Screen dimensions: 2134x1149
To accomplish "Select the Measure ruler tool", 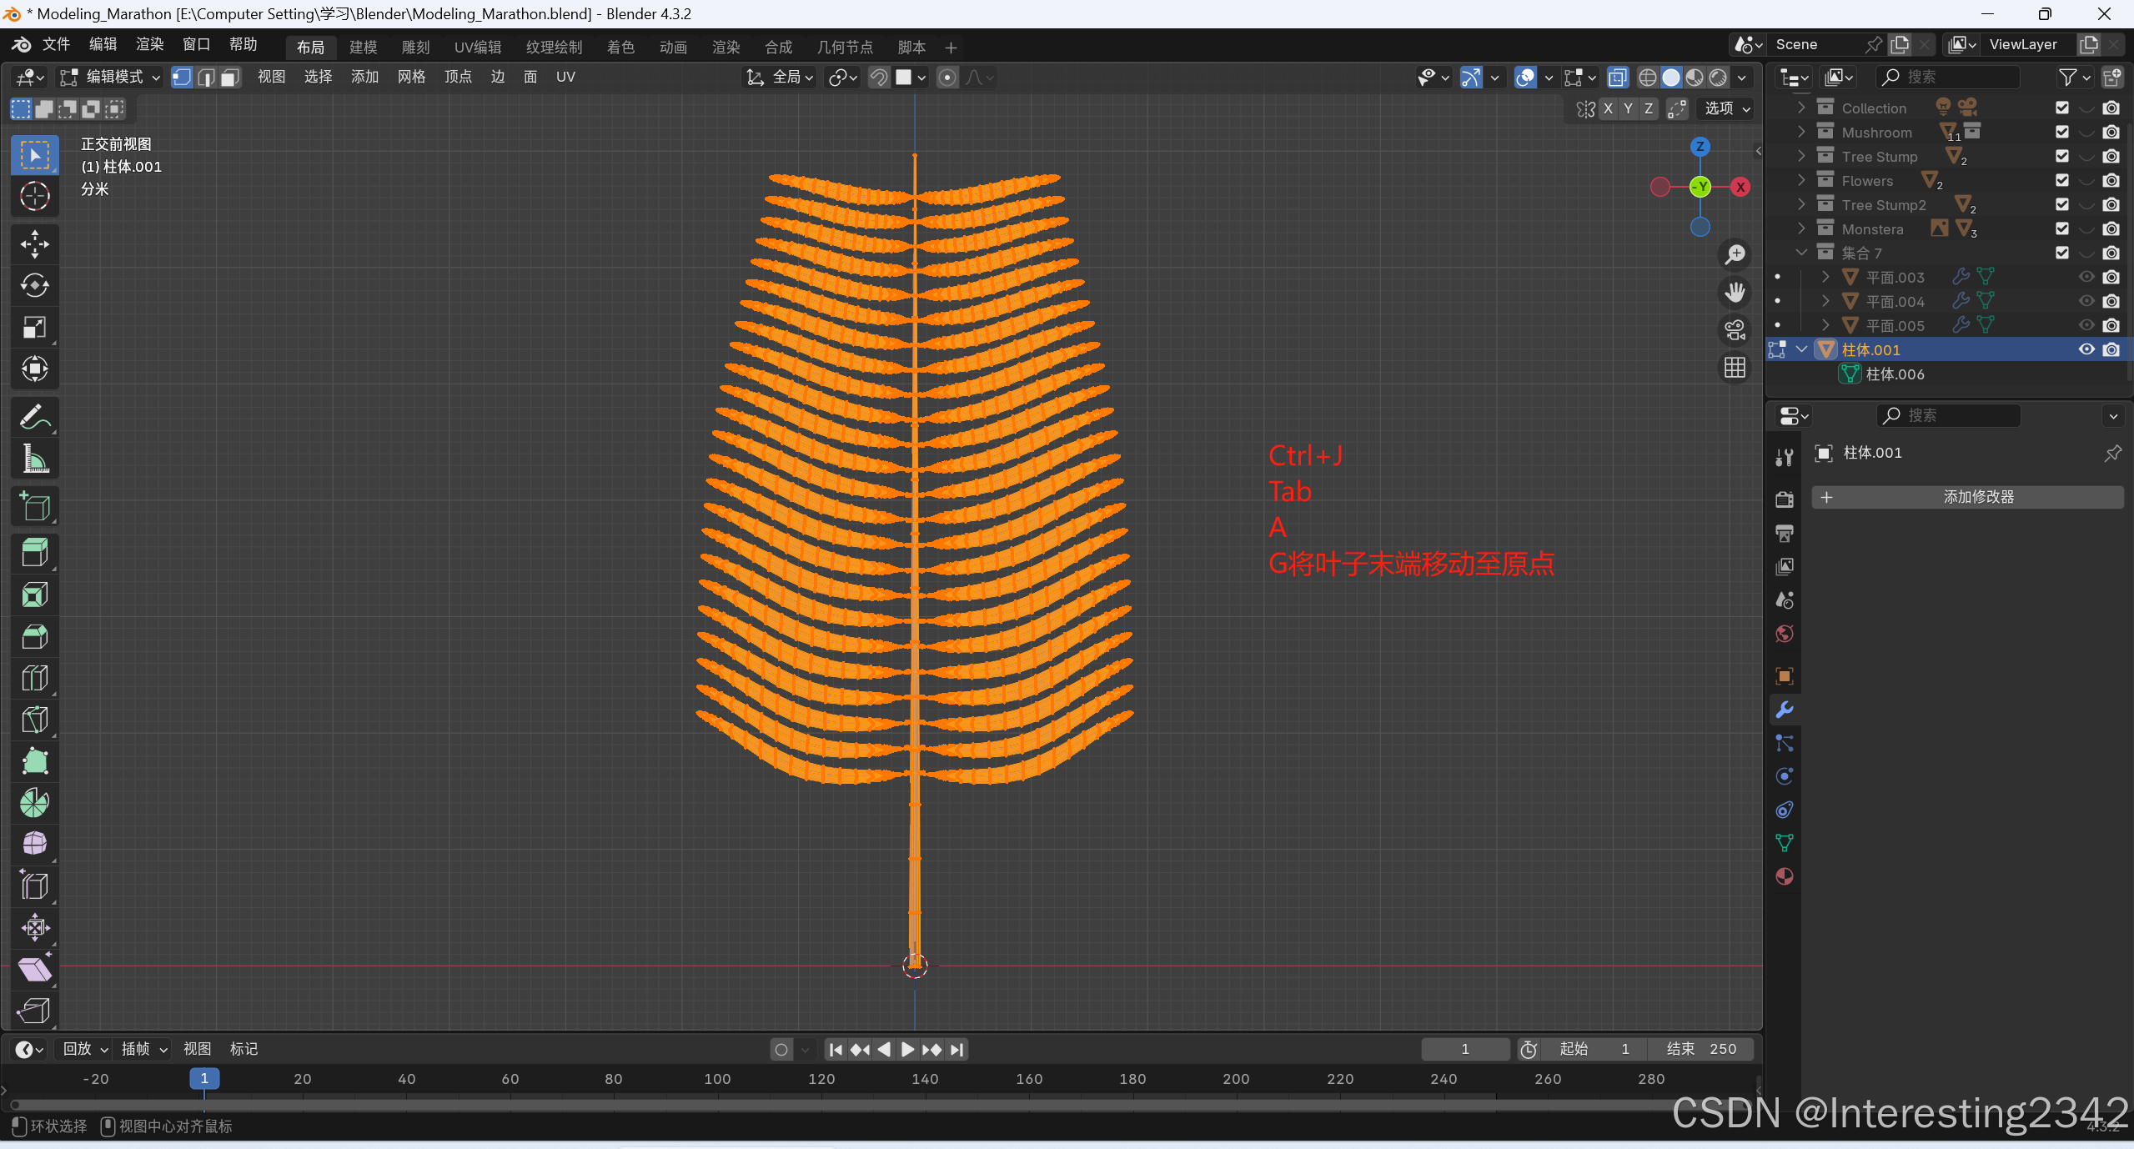I will pyautogui.click(x=34, y=459).
